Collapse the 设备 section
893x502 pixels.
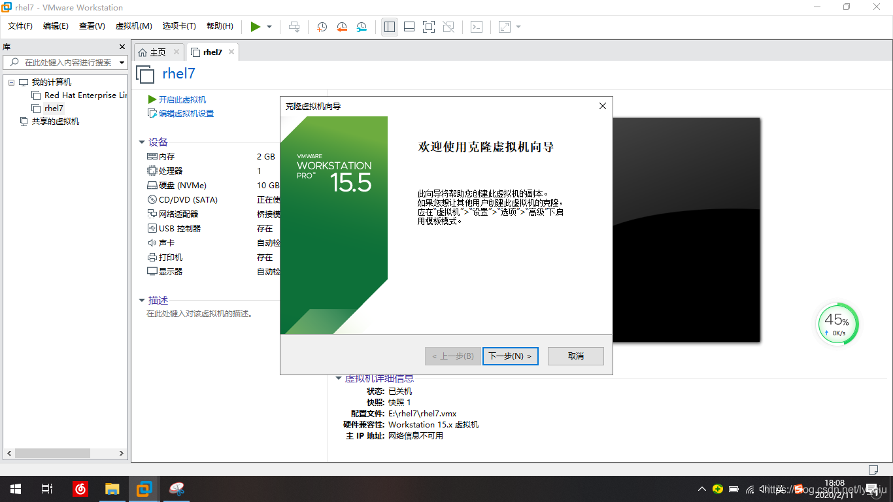point(142,142)
